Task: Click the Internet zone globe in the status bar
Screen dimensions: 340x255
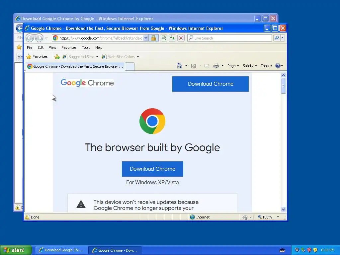Action: [192, 217]
